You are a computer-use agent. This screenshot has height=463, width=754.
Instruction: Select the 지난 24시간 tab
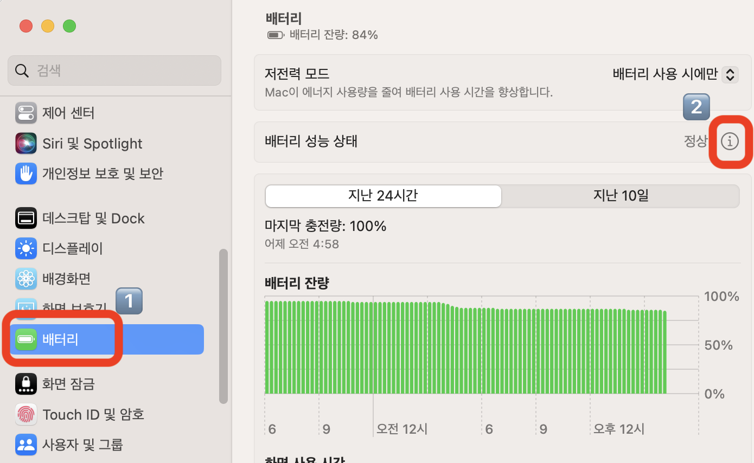[383, 196]
